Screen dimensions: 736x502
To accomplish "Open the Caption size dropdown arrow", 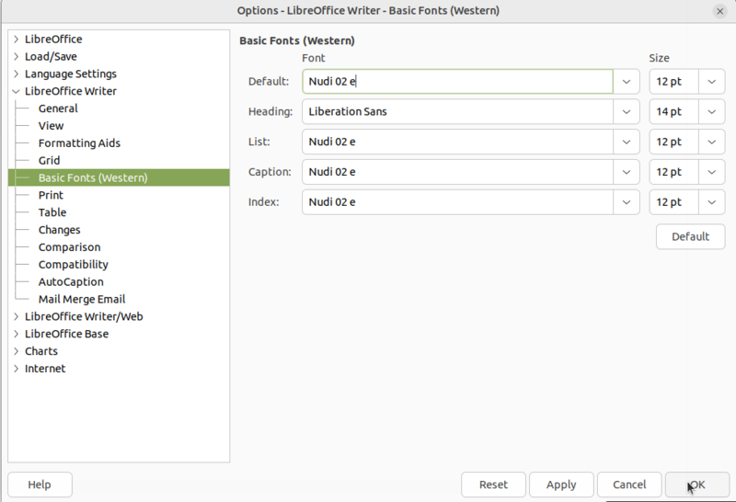I will point(711,172).
